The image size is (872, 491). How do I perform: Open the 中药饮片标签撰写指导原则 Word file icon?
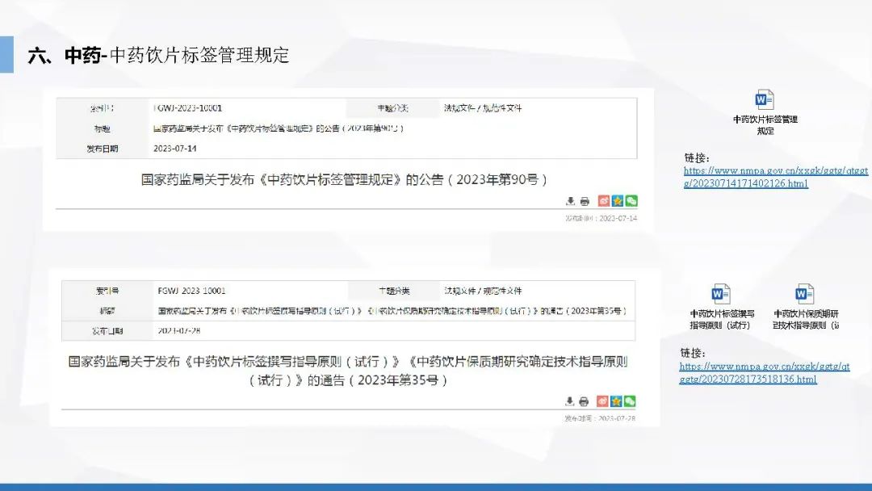(x=721, y=294)
